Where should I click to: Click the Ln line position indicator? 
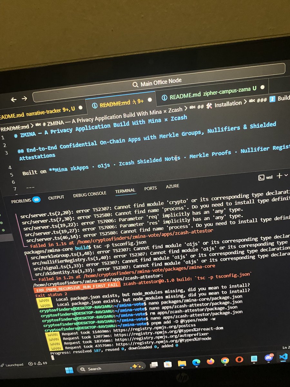(286, 347)
